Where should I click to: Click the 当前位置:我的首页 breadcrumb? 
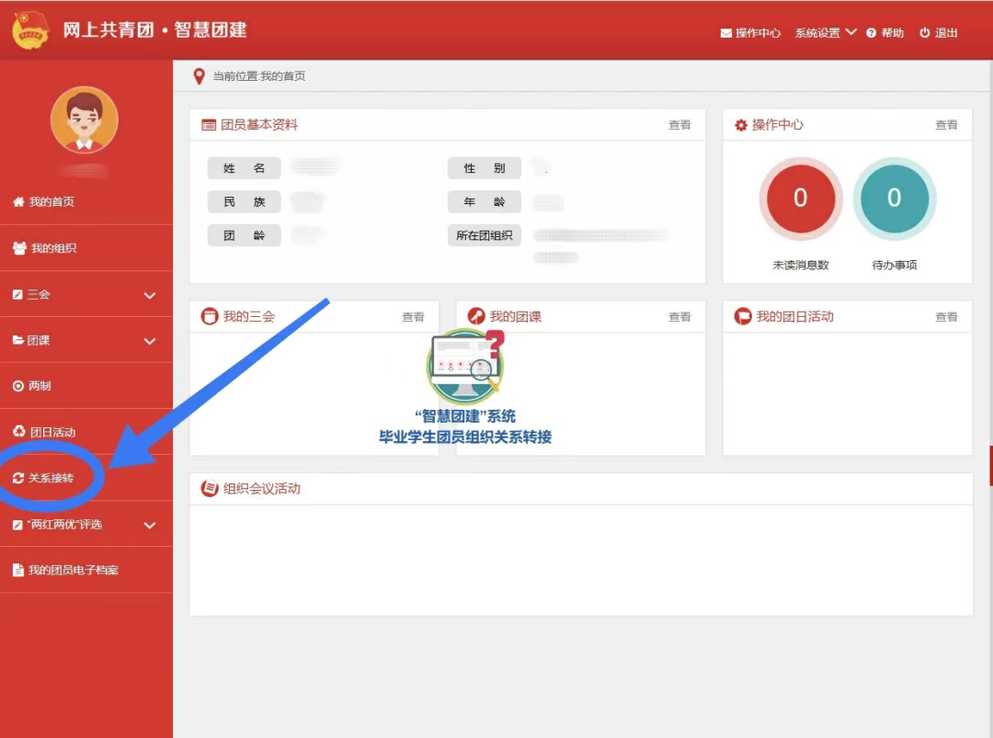click(259, 76)
